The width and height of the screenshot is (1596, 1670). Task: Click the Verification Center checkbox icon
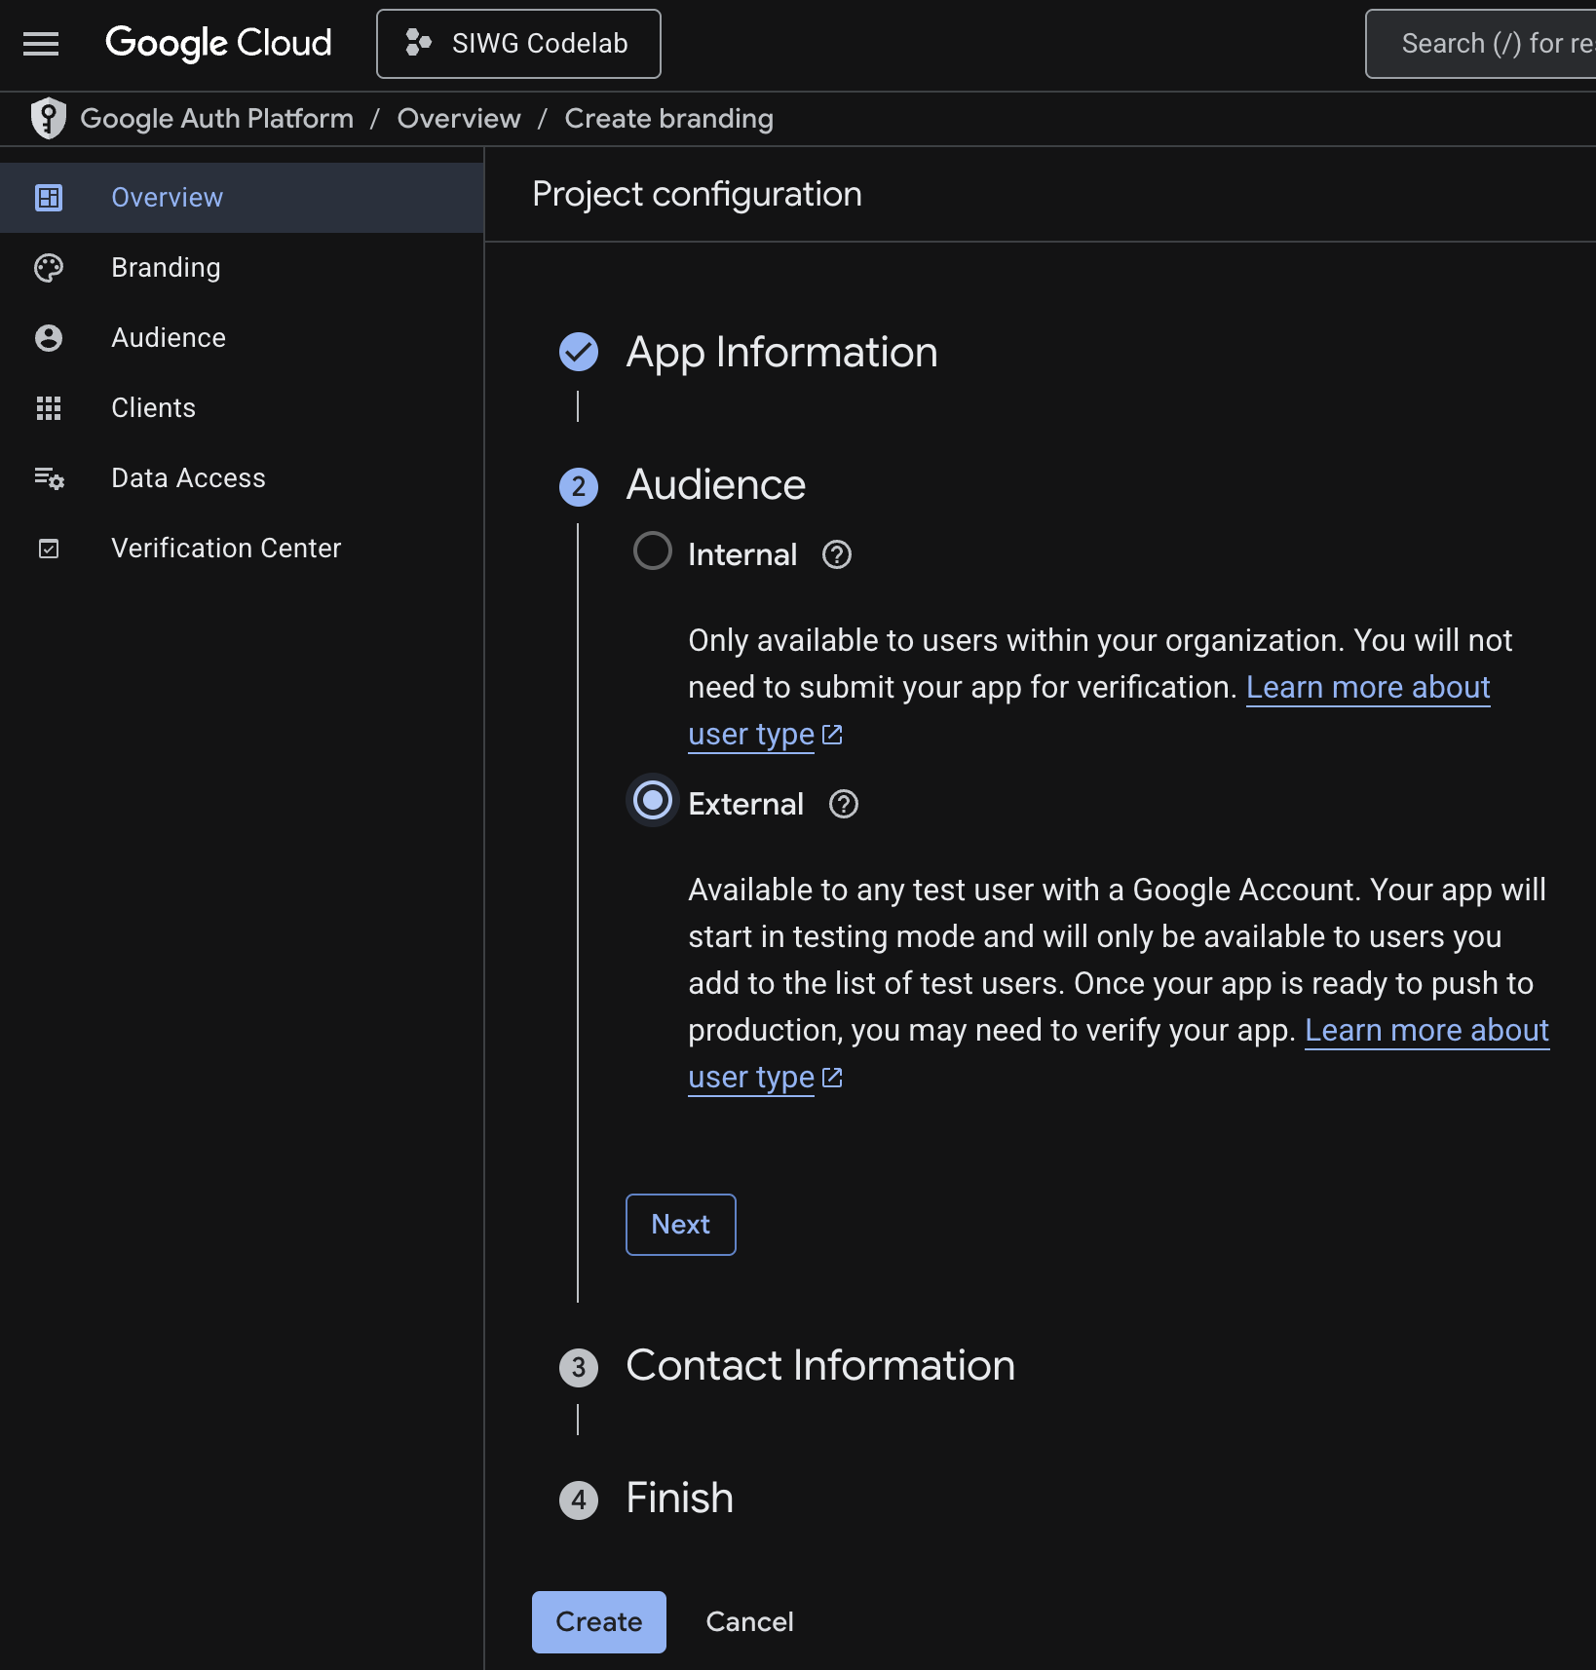click(49, 549)
